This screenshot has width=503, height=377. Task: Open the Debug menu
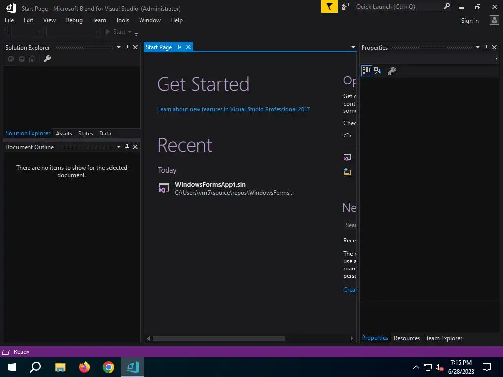click(74, 20)
